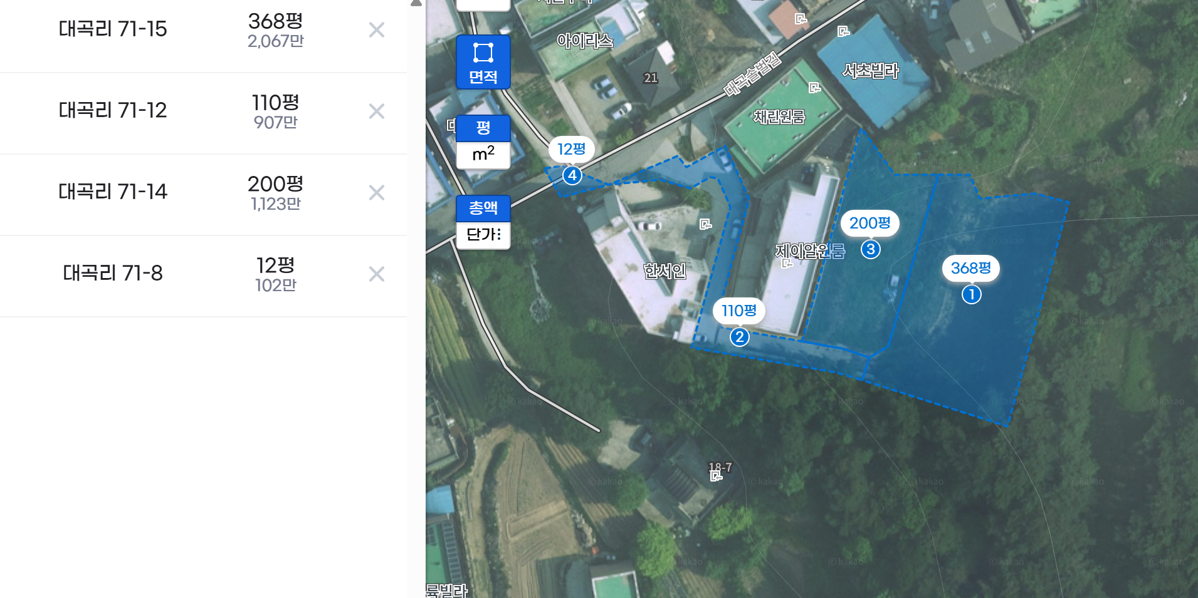Click the scrollbar up arrow
The height and width of the screenshot is (598, 1198).
416,3
